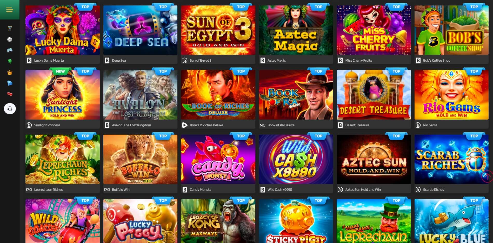The image size is (493, 243).
Task: Open the soccer ball sports icon
Action: (10, 40)
